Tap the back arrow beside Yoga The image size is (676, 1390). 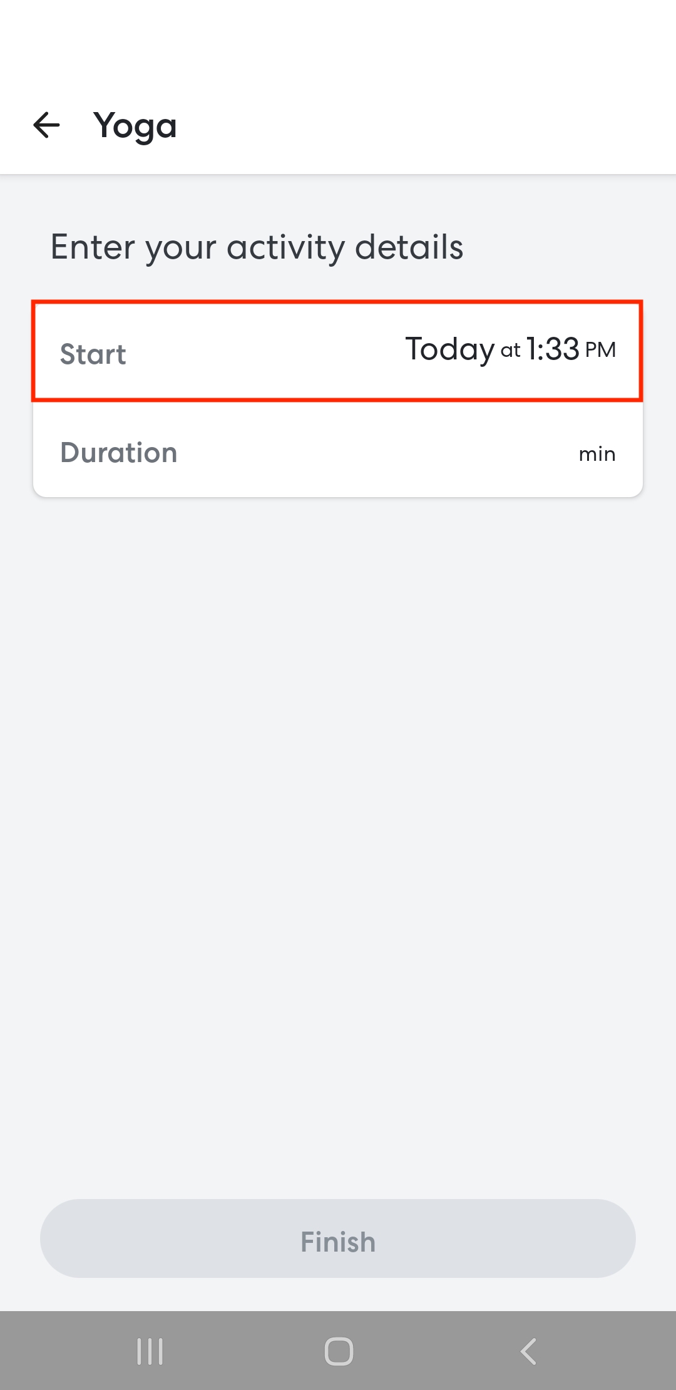(46, 125)
